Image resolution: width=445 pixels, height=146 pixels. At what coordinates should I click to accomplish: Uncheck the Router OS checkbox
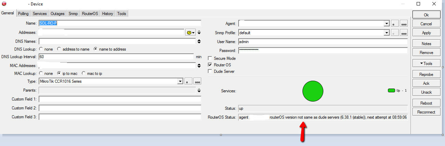[210, 65]
